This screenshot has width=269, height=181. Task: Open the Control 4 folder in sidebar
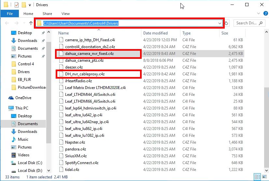click(26, 64)
